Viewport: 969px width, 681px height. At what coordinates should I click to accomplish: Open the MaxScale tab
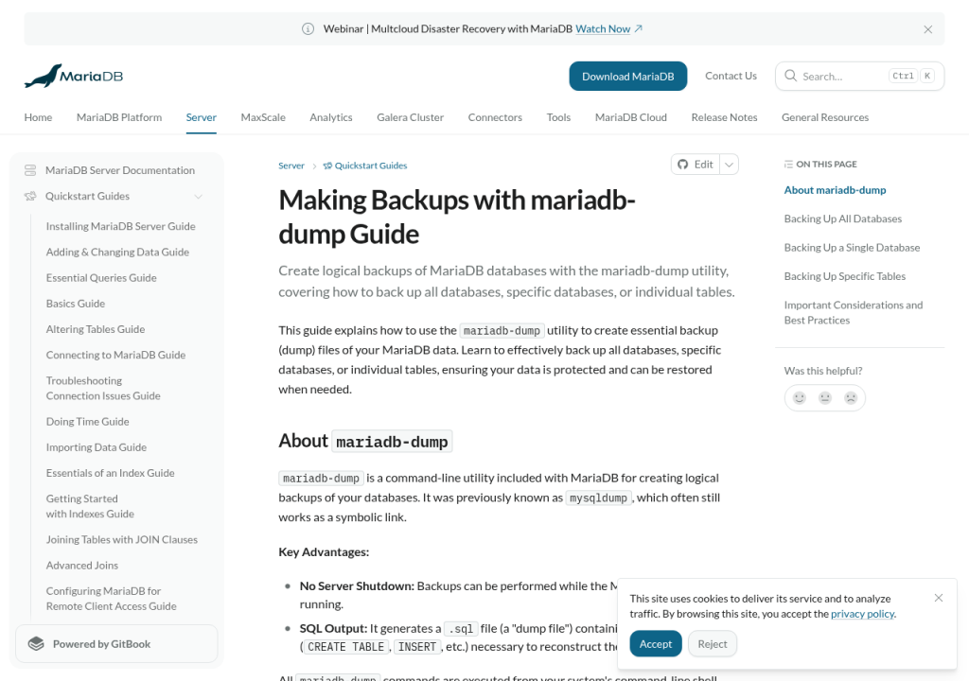tap(263, 117)
